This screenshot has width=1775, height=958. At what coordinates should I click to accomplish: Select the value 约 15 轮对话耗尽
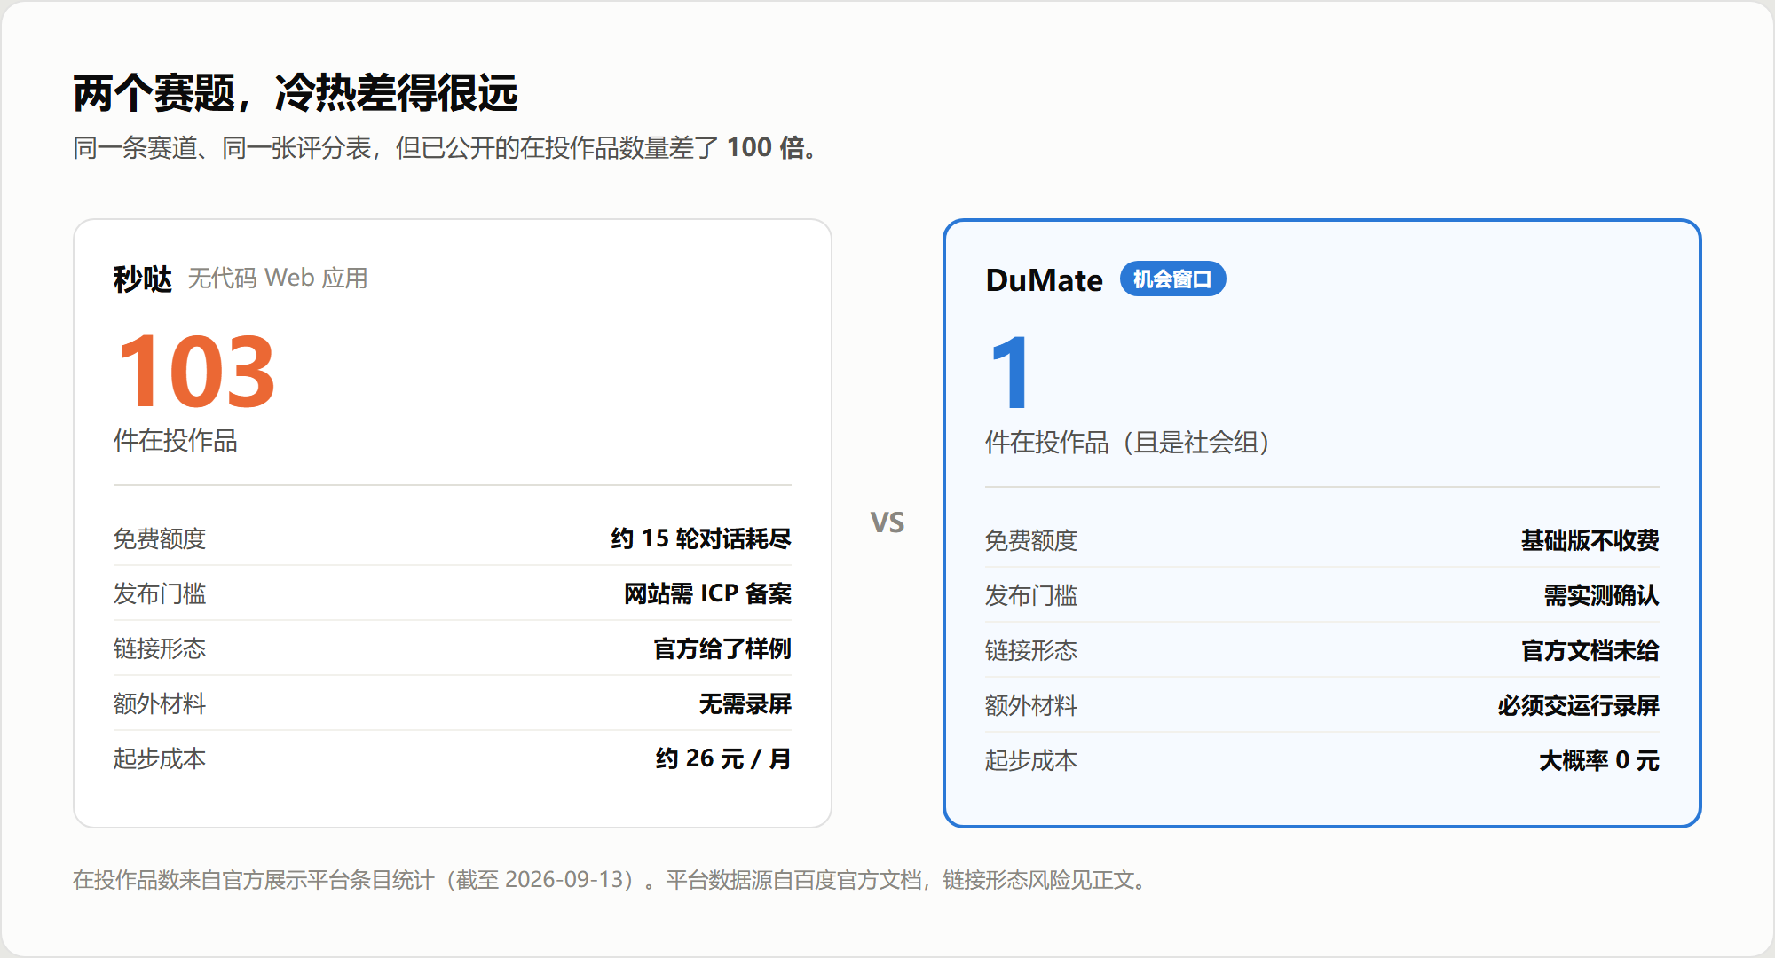(701, 538)
